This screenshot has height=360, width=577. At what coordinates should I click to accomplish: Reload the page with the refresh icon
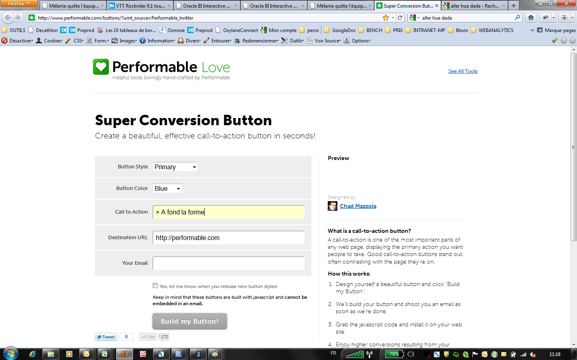tap(400, 18)
